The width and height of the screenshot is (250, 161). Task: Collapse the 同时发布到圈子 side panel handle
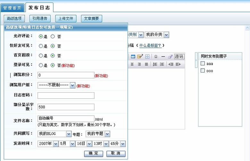point(196,60)
